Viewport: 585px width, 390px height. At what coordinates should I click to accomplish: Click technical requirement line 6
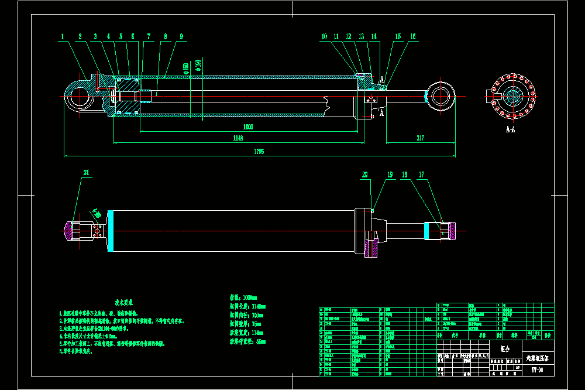pyautogui.click(x=75, y=351)
